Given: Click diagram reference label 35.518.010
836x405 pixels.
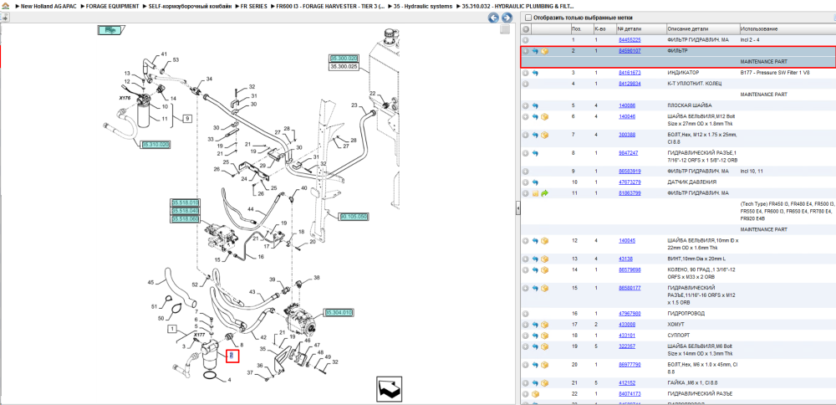Looking at the screenshot, I should tap(185, 202).
